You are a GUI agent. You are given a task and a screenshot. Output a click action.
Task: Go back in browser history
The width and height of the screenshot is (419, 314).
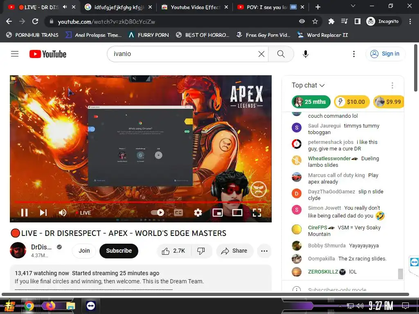point(9,21)
